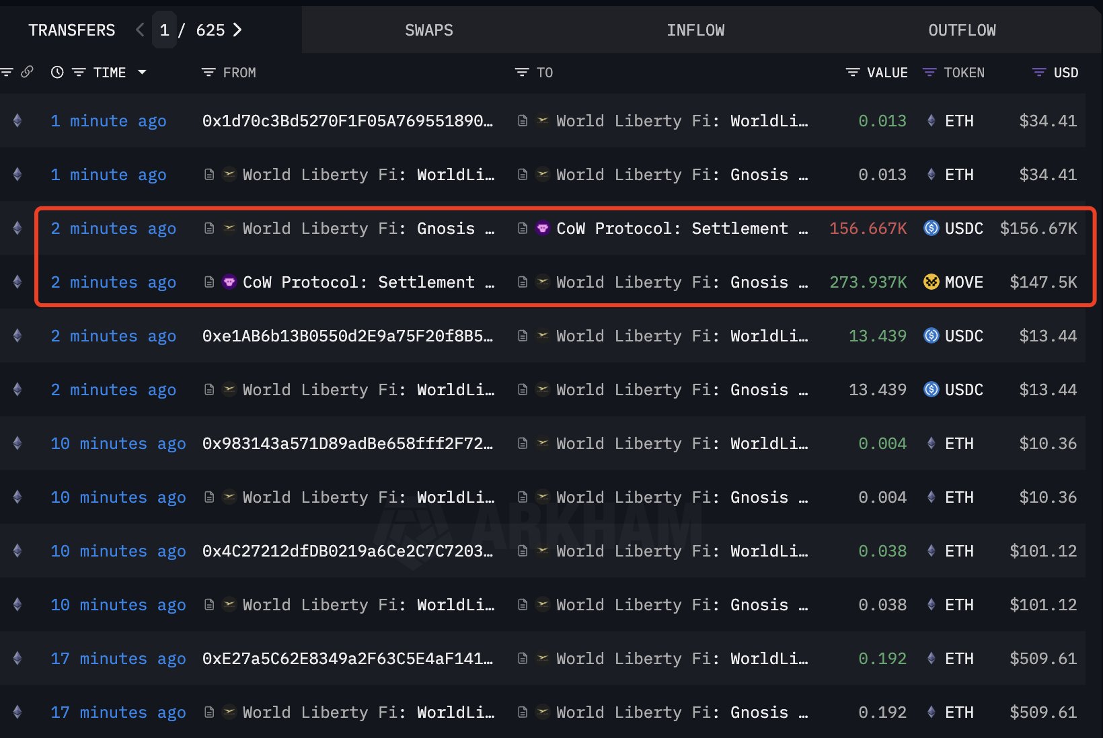Switch to the OUTFLOW tab
Image resolution: width=1103 pixels, height=738 pixels.
coord(962,30)
